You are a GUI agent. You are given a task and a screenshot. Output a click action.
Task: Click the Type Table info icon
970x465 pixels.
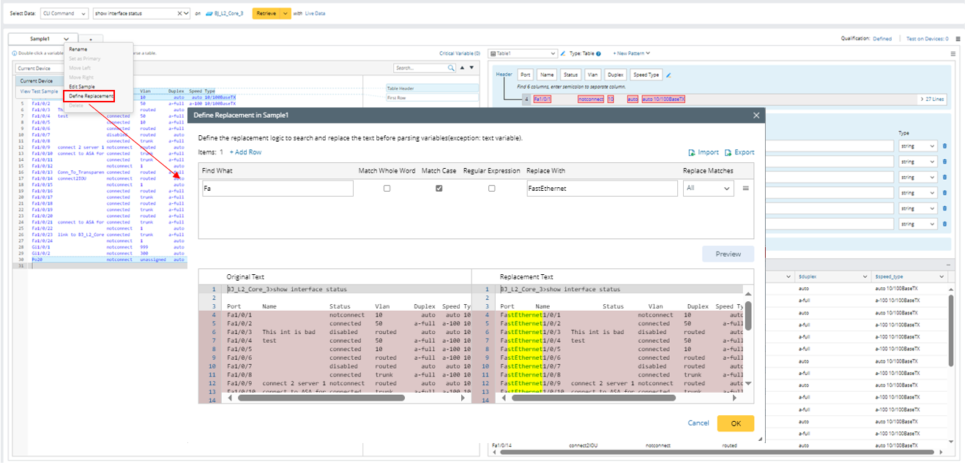coord(599,53)
